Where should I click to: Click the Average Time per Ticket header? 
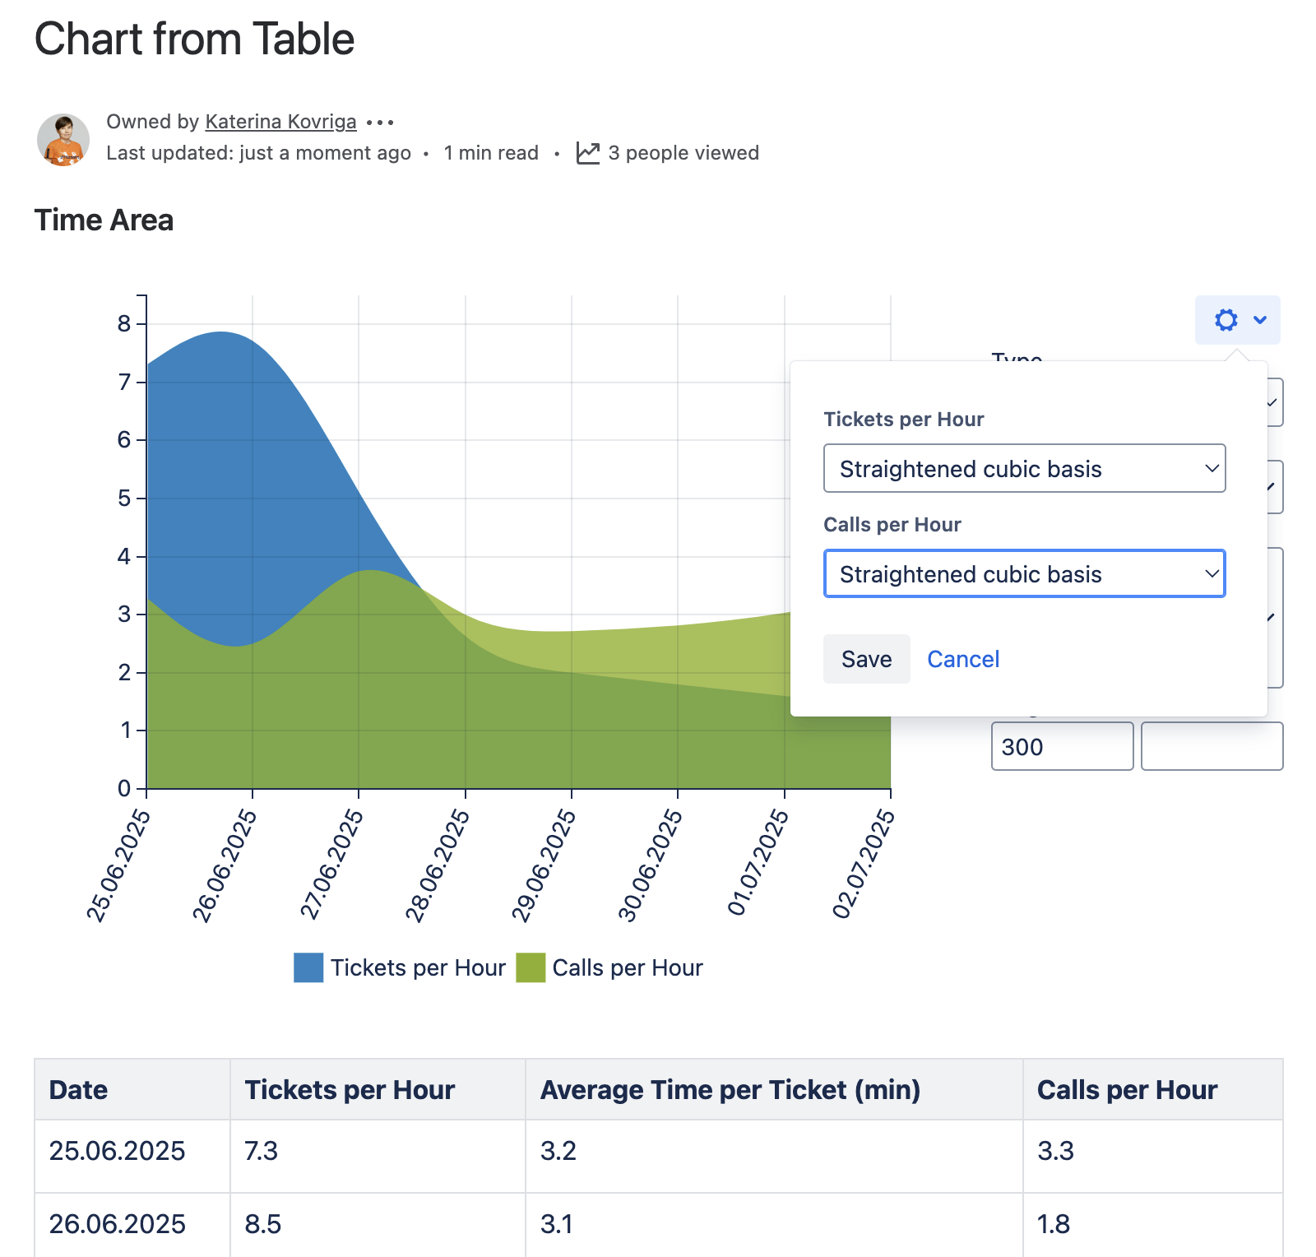tap(730, 1090)
